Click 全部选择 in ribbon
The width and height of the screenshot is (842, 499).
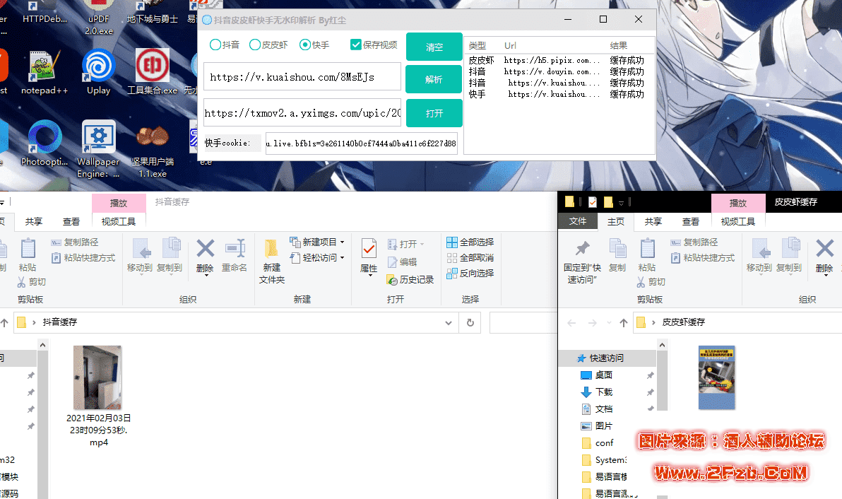tap(470, 242)
